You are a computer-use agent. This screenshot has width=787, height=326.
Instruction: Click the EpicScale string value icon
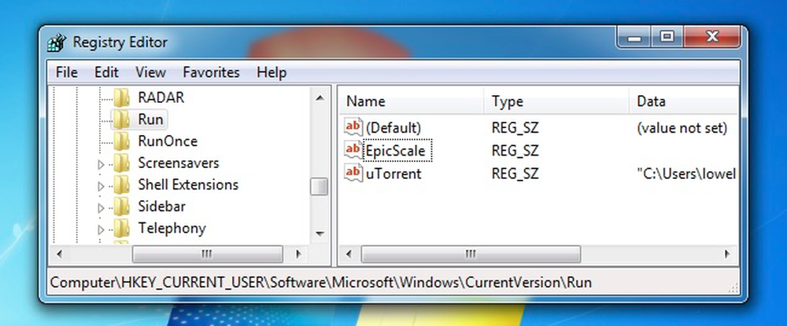(x=353, y=150)
